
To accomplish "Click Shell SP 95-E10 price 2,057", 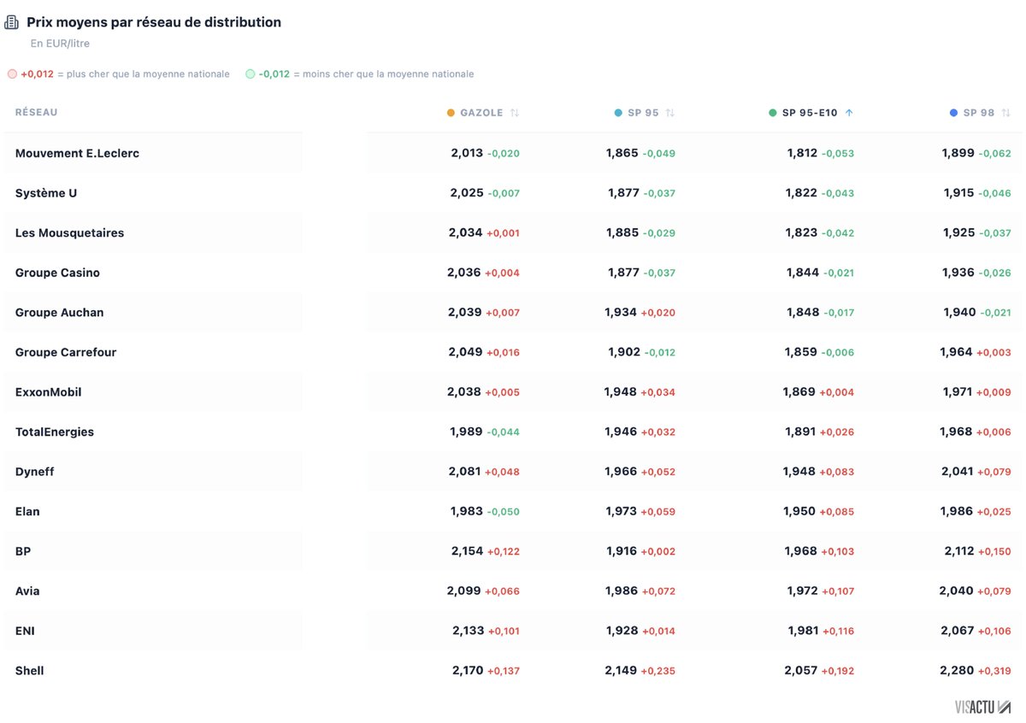I will coord(800,671).
